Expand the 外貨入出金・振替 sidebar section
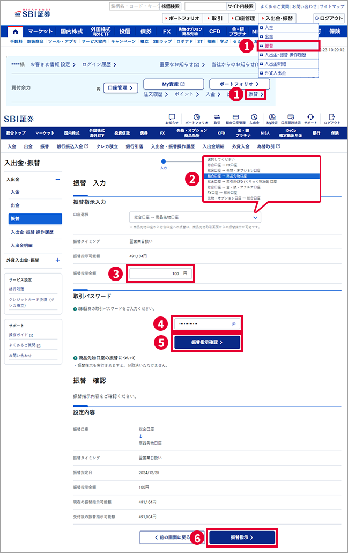The width and height of the screenshot is (348, 553). click(58, 260)
